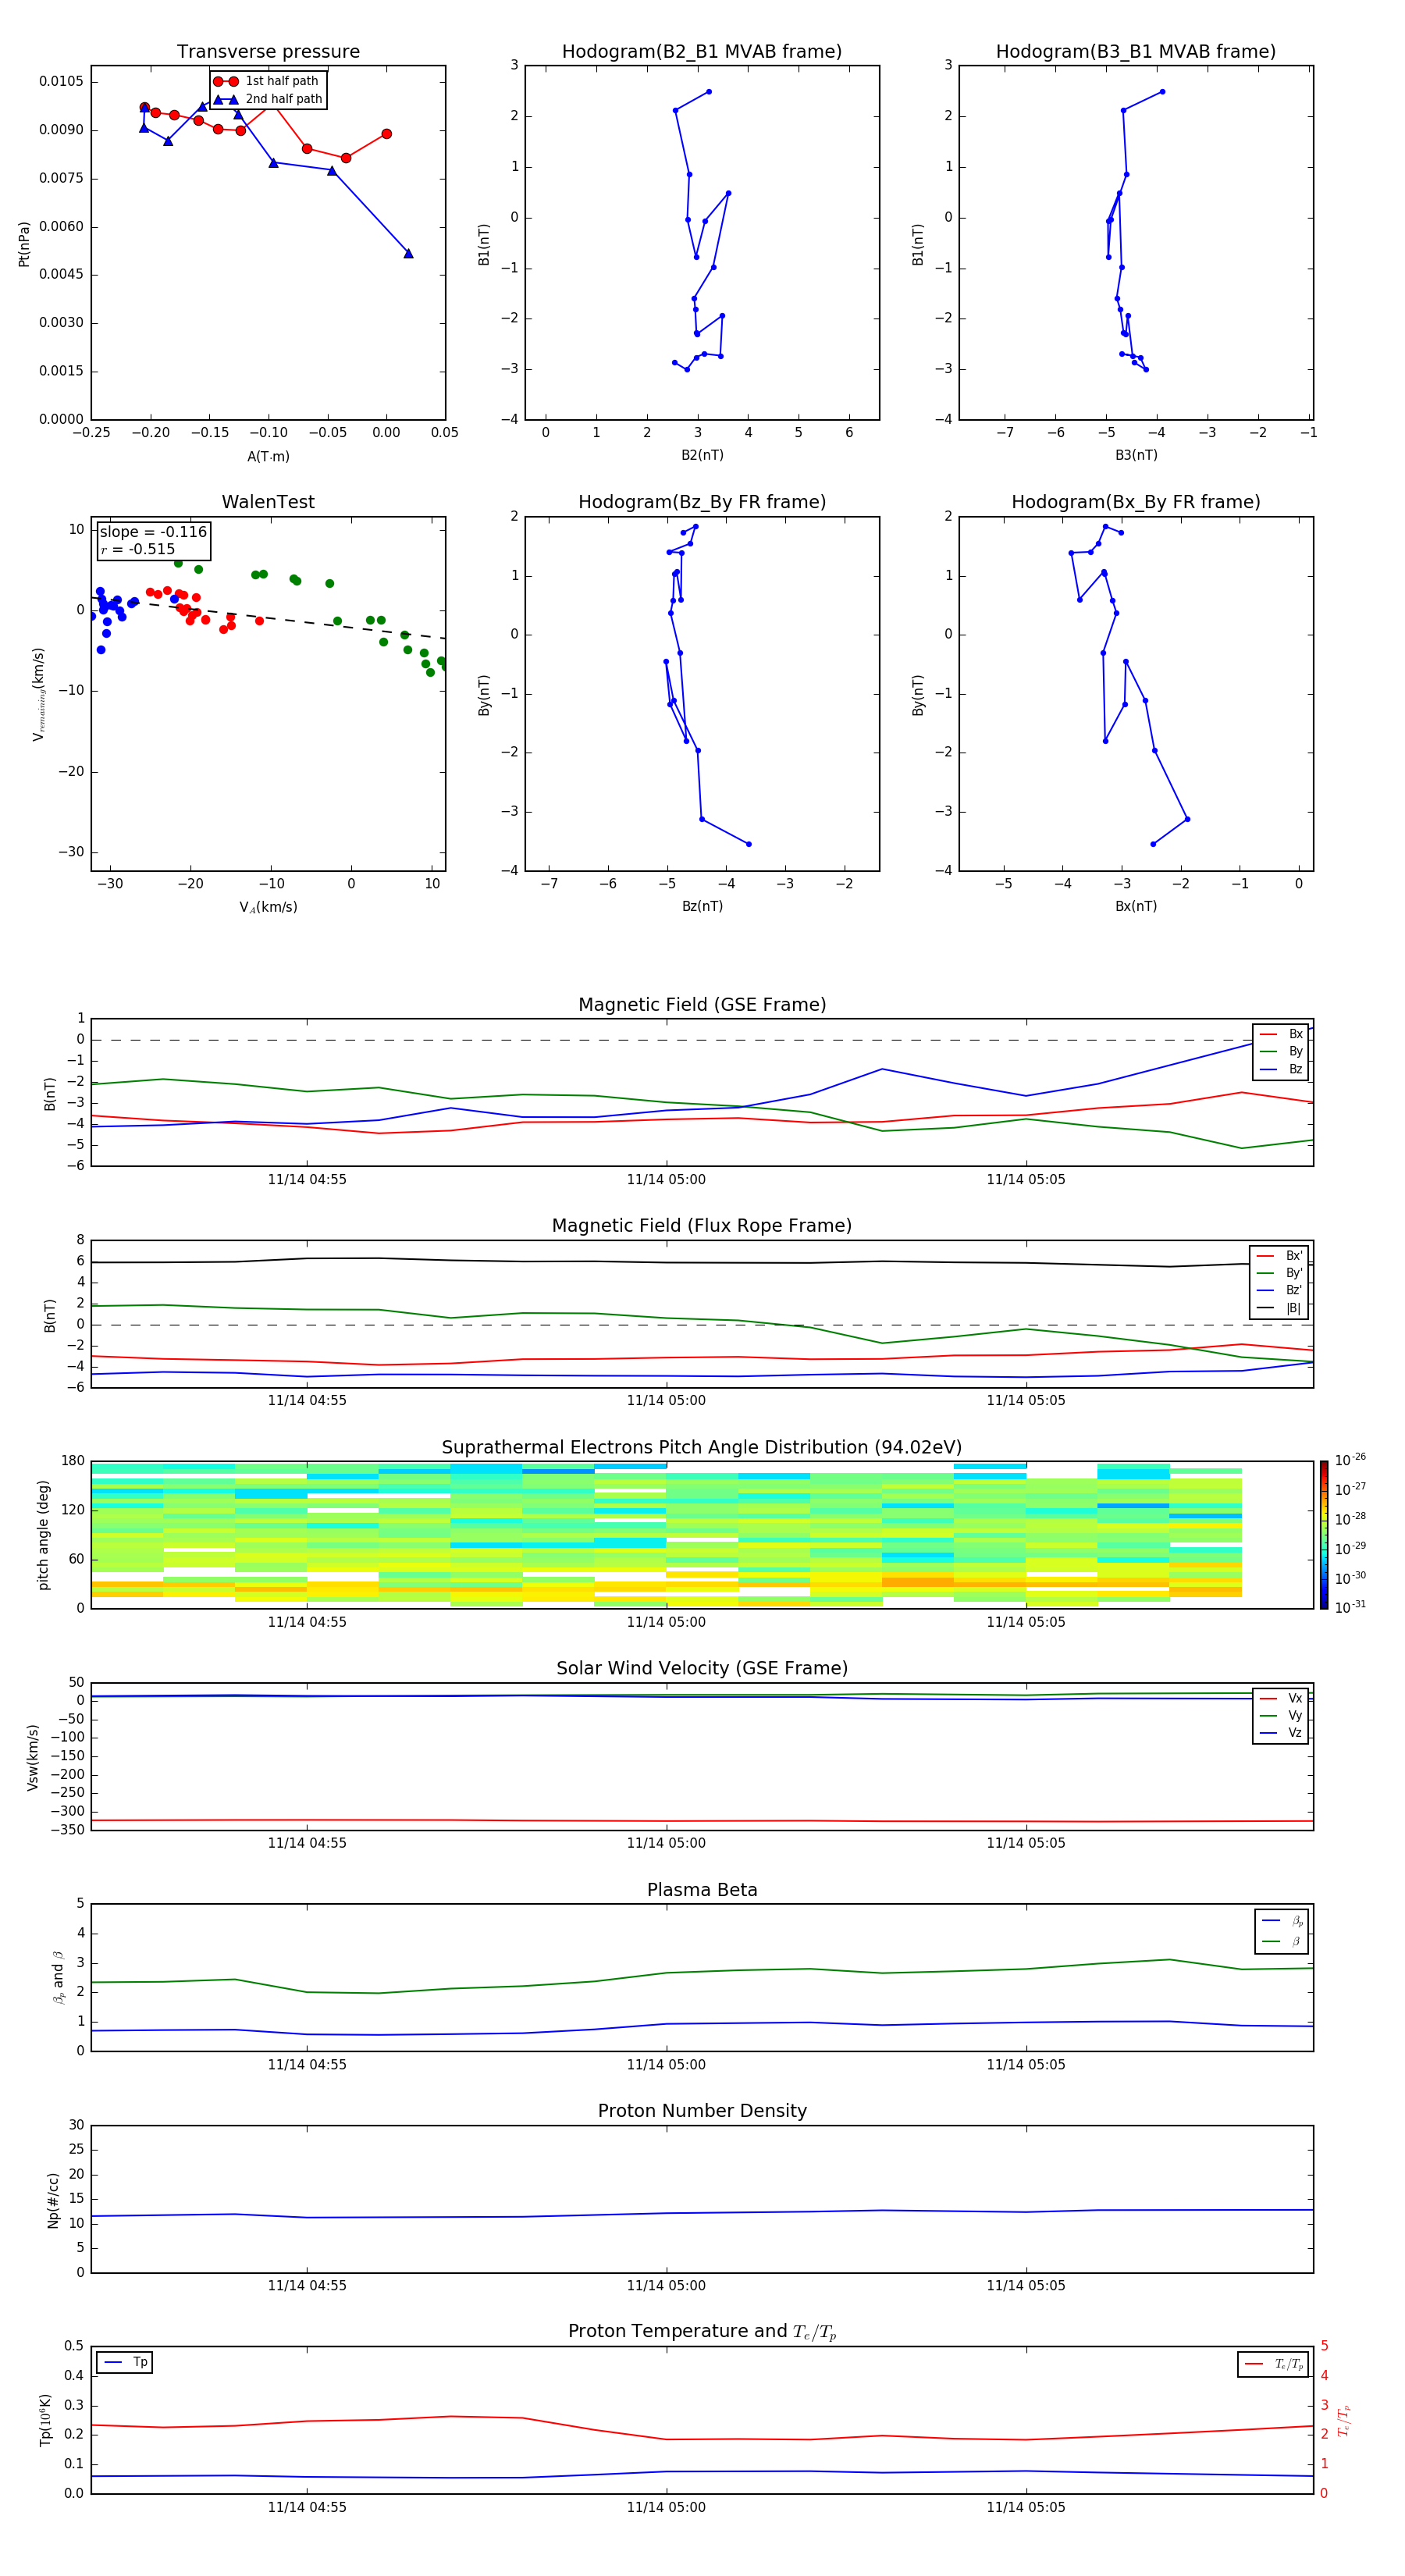
Task: Click the 'B3(nT)' x-axis label
Action: (x=1136, y=455)
